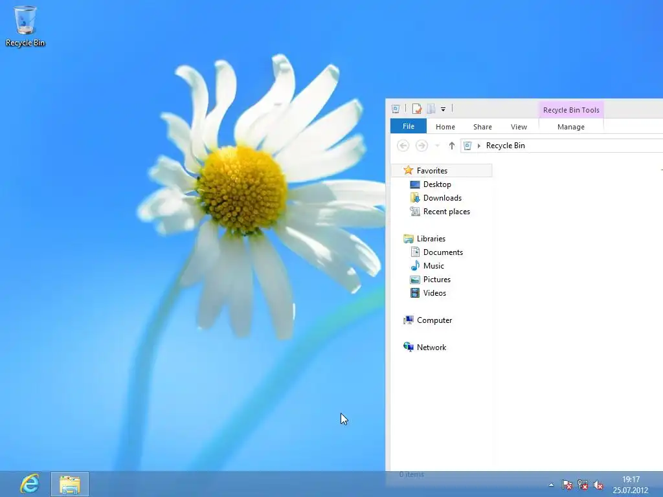The height and width of the screenshot is (497, 663).
Task: Click the Downloads folder icon
Action: pyautogui.click(x=415, y=198)
